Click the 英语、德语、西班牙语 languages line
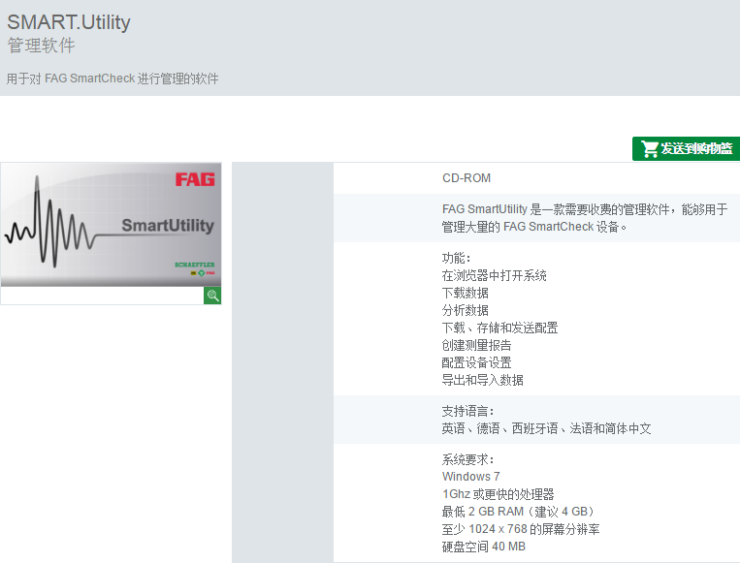 (x=546, y=428)
